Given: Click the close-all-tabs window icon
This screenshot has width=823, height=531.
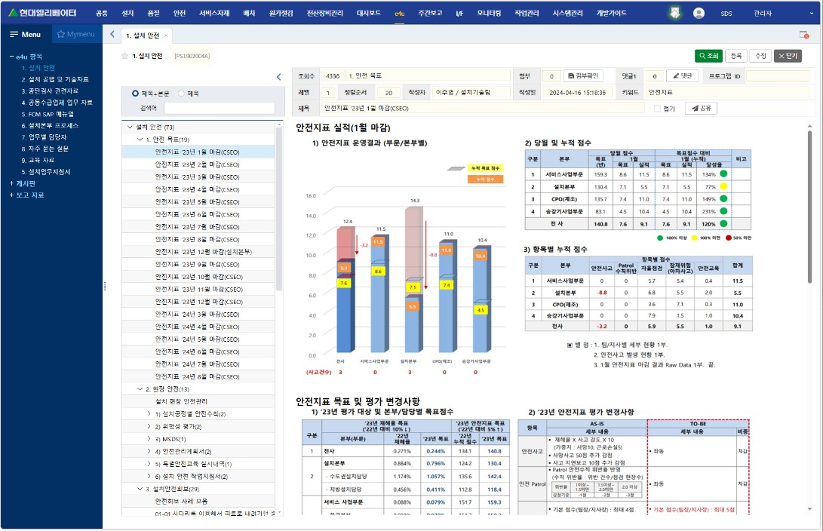Looking at the screenshot, I should point(804,35).
